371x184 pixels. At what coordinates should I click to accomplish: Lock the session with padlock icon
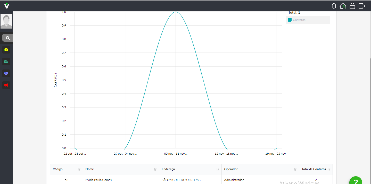352,6
